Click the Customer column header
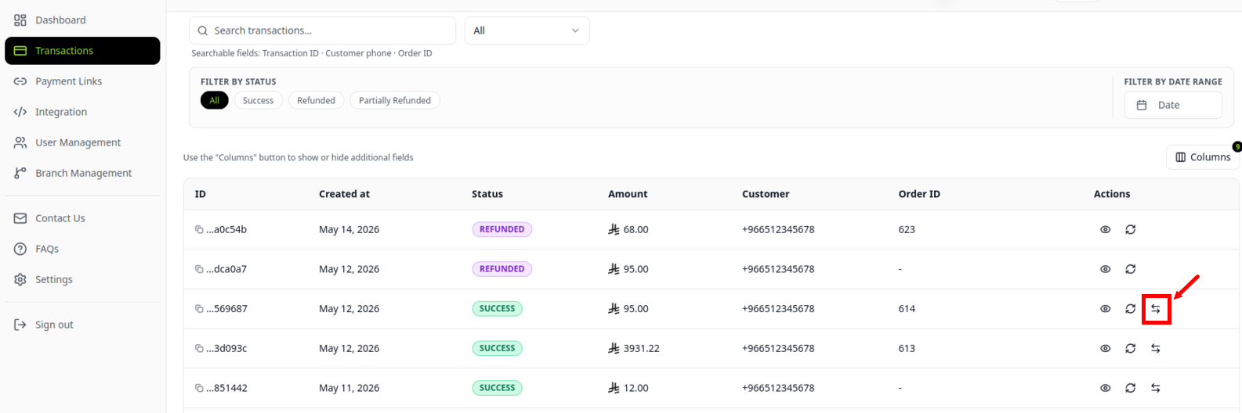The width and height of the screenshot is (1242, 413). tap(766, 194)
